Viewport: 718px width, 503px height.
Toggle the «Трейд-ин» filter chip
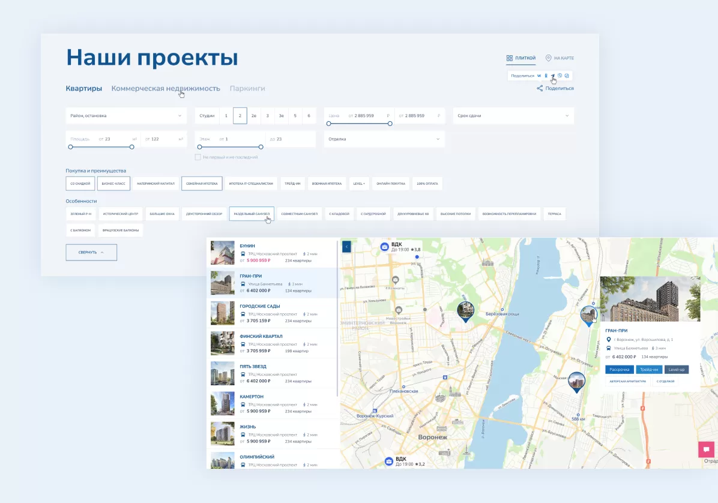click(292, 184)
